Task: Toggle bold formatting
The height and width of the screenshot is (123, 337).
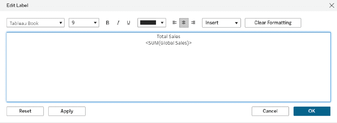Action: pos(108,23)
